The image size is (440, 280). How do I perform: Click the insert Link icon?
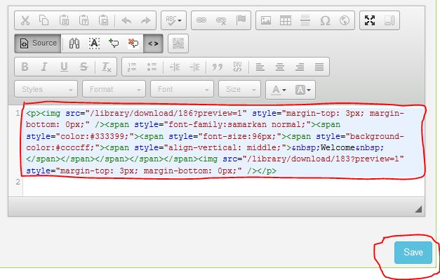click(x=201, y=20)
